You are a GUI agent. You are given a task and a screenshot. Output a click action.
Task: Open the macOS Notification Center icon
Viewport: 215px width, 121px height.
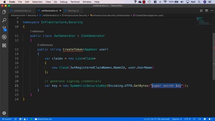pyautogui.click(x=210, y=2)
